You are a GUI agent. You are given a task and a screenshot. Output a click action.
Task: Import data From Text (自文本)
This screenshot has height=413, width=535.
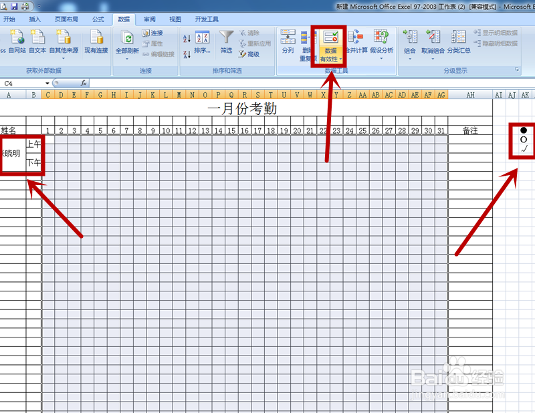[37, 41]
